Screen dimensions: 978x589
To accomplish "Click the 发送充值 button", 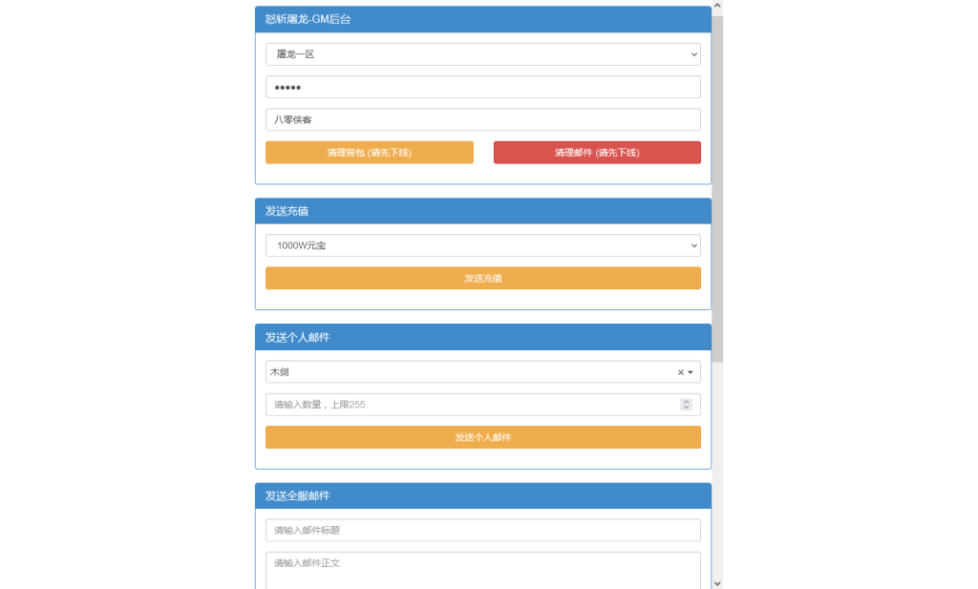I will coord(482,278).
